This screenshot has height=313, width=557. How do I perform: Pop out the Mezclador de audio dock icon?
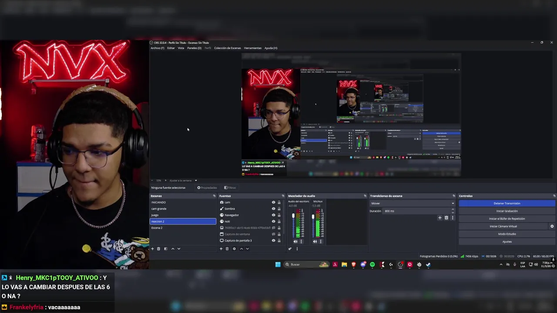click(365, 196)
